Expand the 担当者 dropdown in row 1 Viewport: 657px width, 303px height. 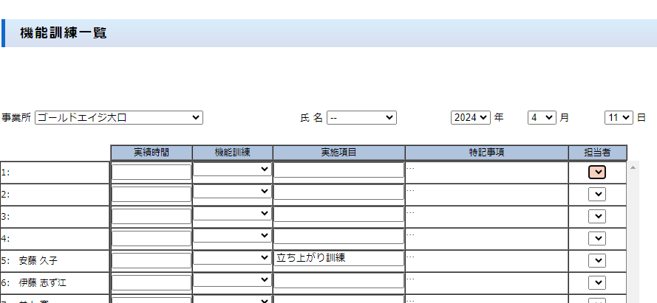point(597,172)
